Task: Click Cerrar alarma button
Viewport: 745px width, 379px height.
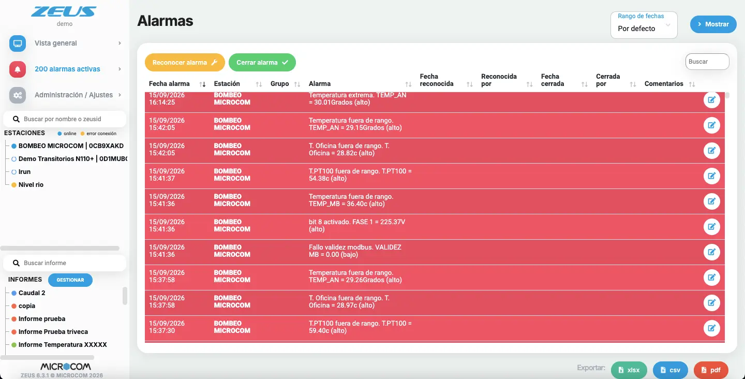Action: (x=262, y=62)
